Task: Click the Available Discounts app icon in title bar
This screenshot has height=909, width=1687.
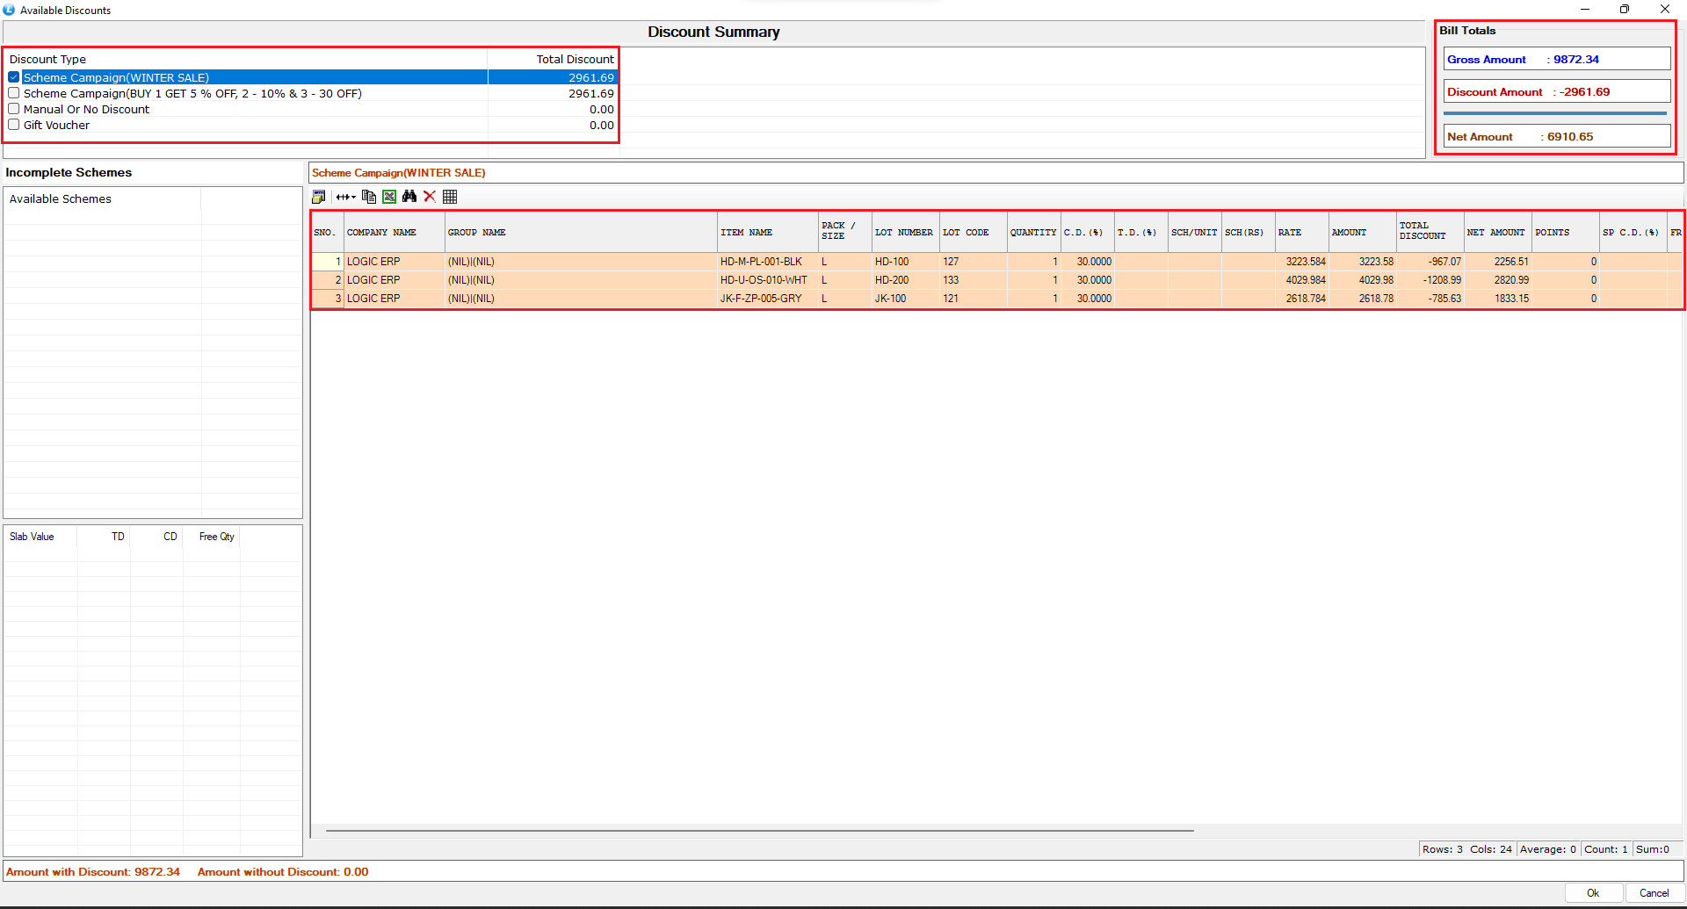Action: tap(9, 10)
